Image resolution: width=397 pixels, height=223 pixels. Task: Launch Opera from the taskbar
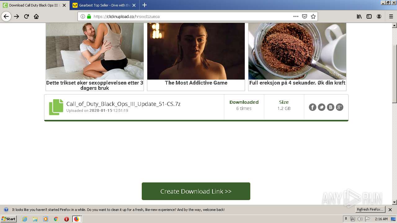point(66,219)
